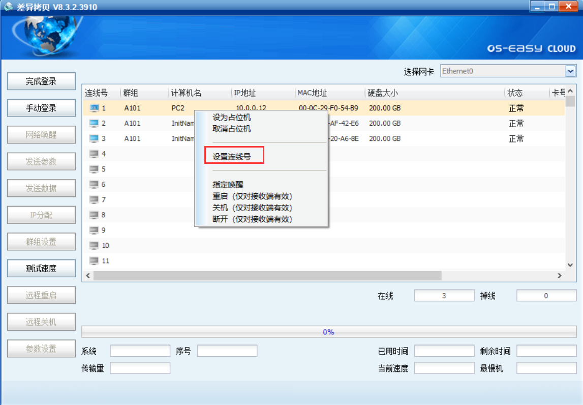The width and height of the screenshot is (583, 405).
Task: Click 重启 (仅对接收端有效) menu item
Action: 252,196
